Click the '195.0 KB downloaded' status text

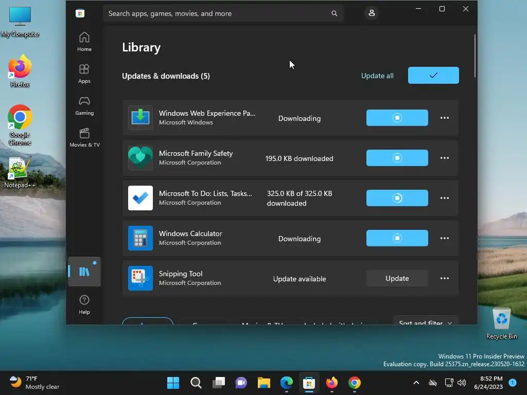click(299, 158)
